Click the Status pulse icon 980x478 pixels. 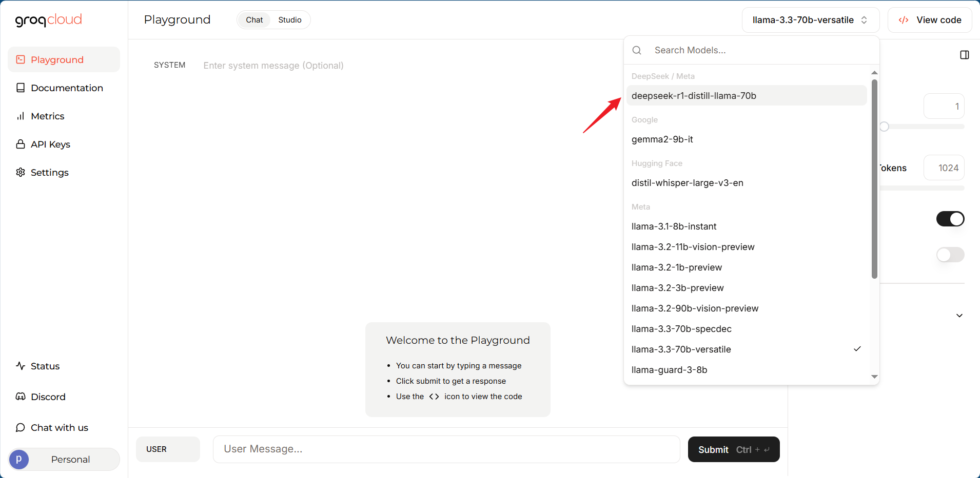(x=21, y=366)
